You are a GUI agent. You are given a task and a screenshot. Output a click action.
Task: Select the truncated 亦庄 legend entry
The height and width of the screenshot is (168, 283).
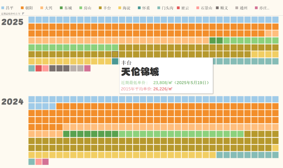pyautogui.click(x=264, y=8)
